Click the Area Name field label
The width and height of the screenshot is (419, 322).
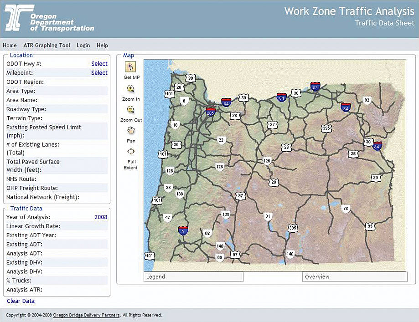click(22, 100)
